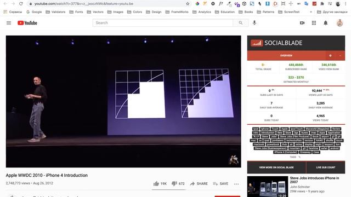Click the TAGS link icon below the tags
Screen dimensions: 351x197
tap(299, 157)
